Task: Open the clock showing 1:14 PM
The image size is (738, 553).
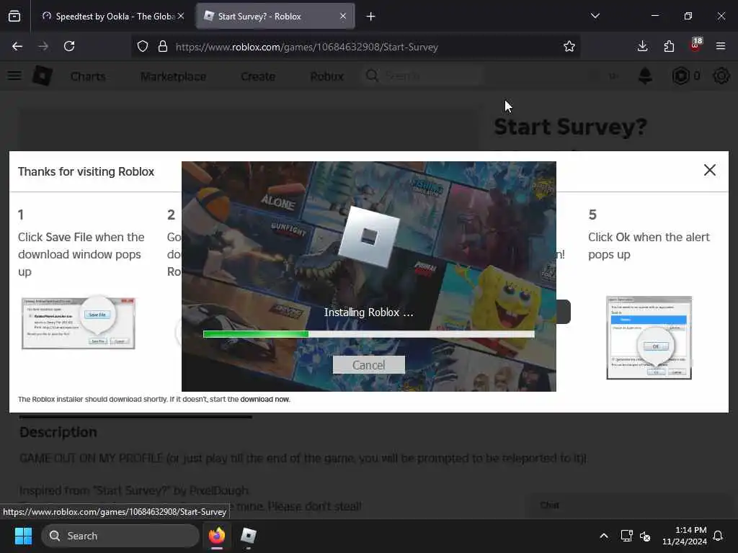Action: point(685,536)
